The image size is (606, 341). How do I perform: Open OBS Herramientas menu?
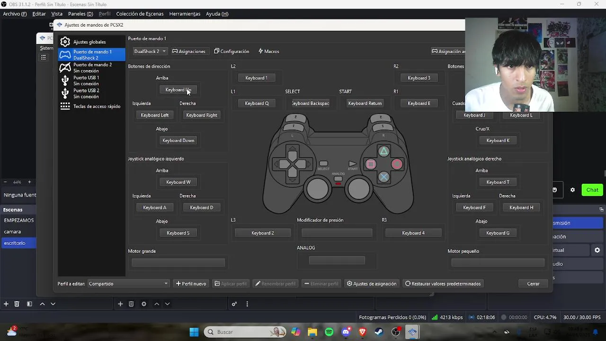point(185,14)
